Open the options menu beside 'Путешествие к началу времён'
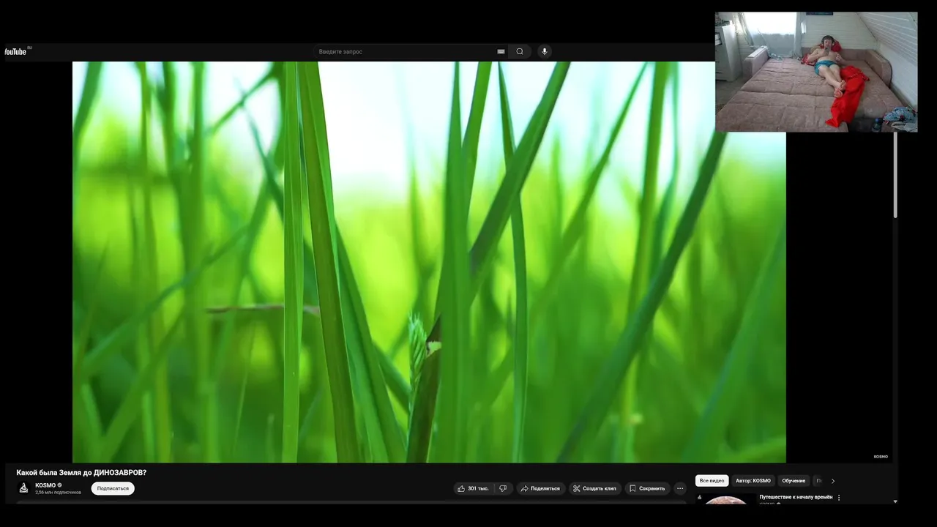This screenshot has width=937, height=527. (839, 498)
